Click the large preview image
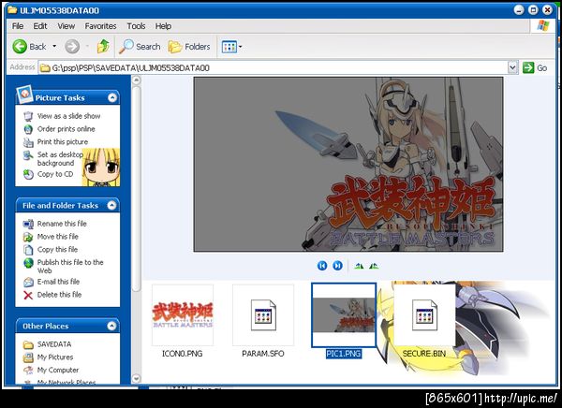The height and width of the screenshot is (408, 562). [x=348, y=165]
